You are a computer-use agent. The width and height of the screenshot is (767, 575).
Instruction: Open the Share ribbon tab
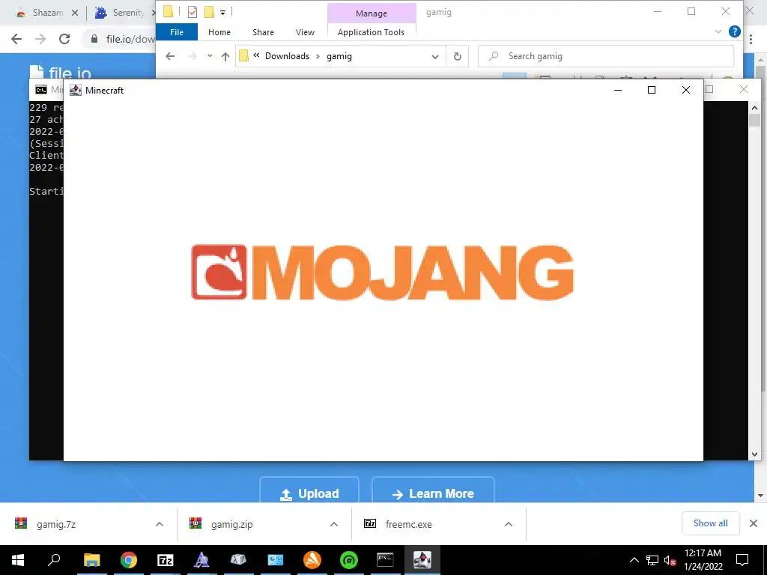[x=263, y=32]
